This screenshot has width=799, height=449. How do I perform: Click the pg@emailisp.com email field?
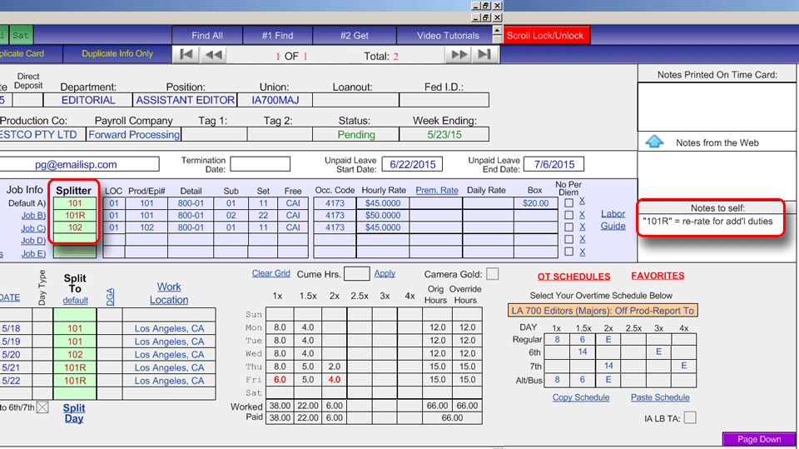pos(79,164)
